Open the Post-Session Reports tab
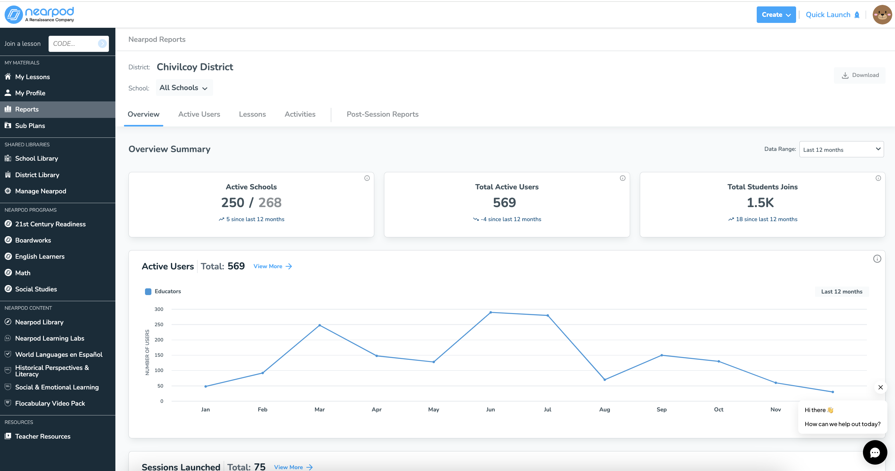Viewport: 895px width, 471px height. click(x=382, y=114)
